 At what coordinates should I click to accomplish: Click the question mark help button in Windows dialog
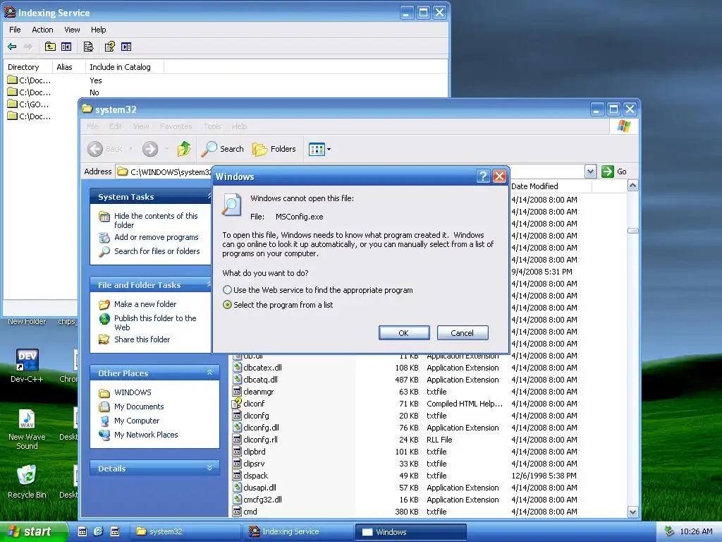click(482, 176)
